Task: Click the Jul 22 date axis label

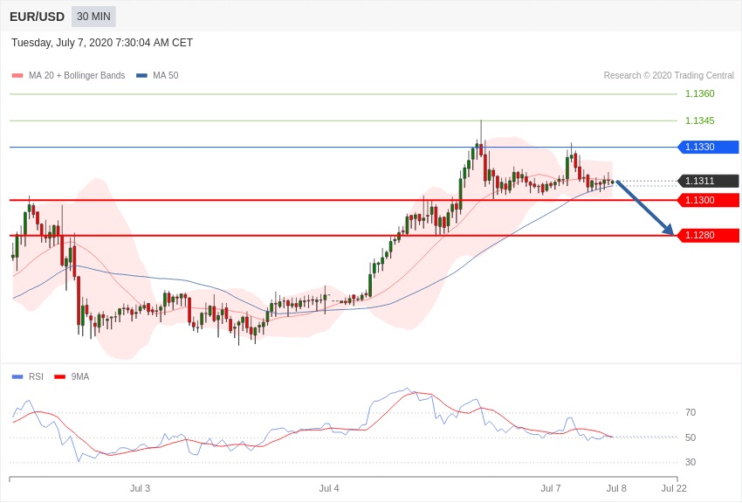Action: click(x=674, y=488)
